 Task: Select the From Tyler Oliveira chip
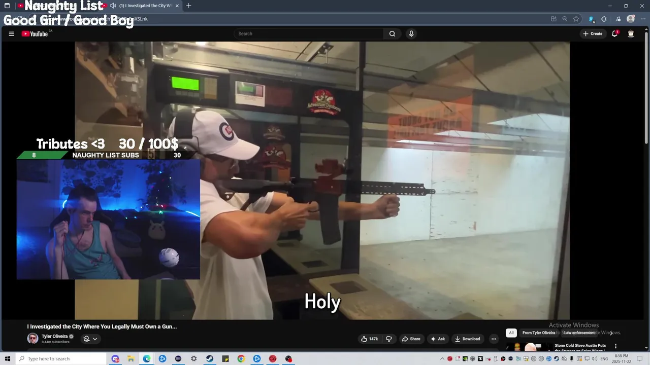[x=539, y=333]
